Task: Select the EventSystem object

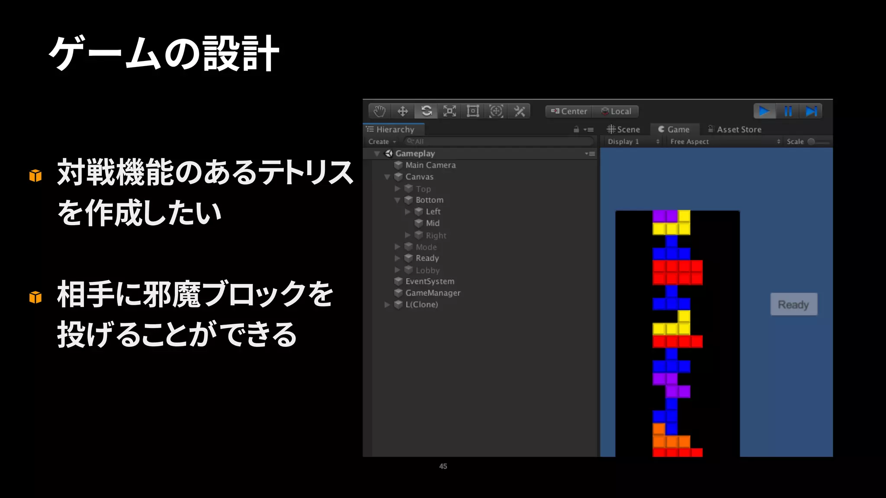Action: [430, 281]
